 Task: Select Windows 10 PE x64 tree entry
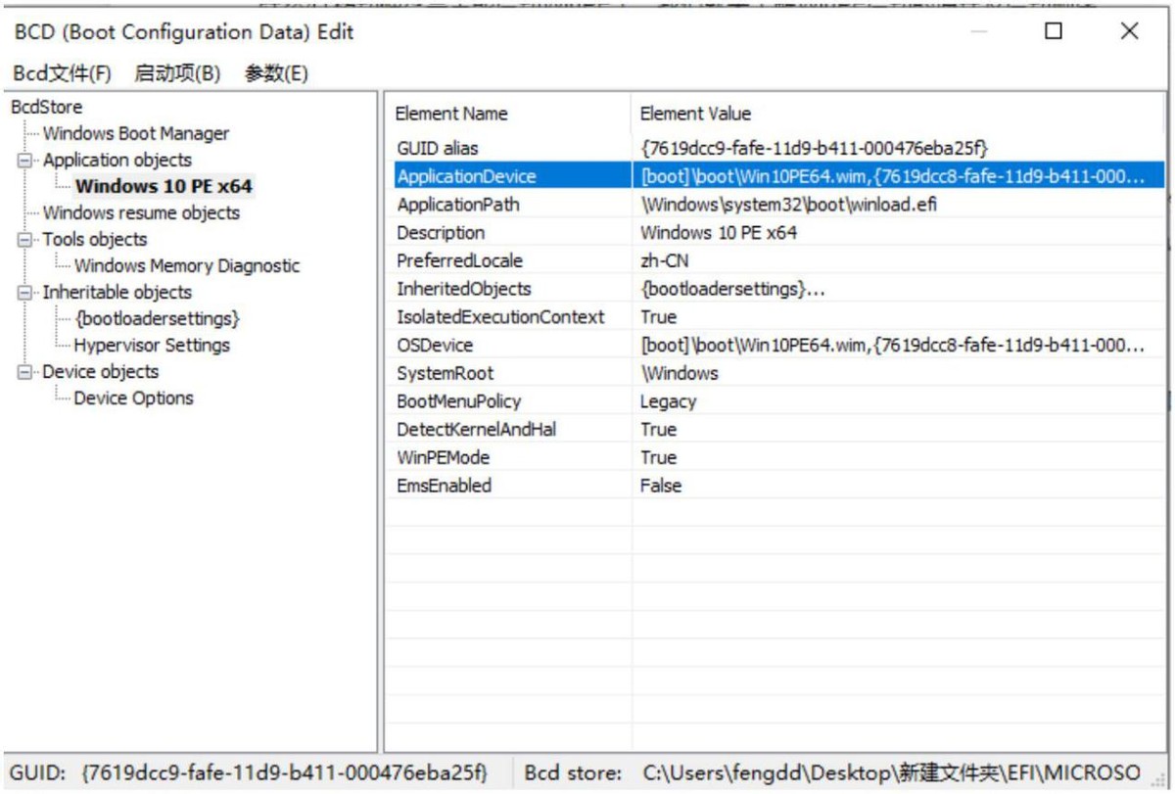(x=164, y=186)
